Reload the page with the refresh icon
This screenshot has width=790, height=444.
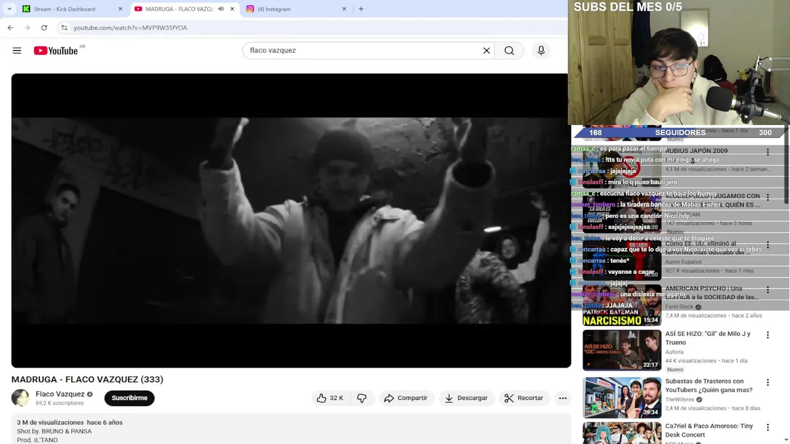click(44, 28)
